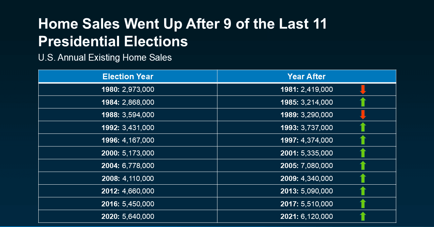Click the 2016: 5,450,000 cell
The image size is (434, 227).
click(128, 204)
